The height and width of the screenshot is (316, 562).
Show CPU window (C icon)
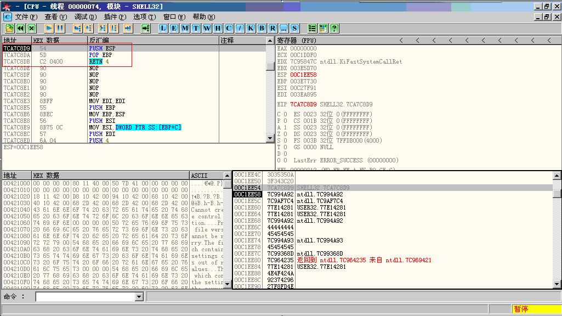pyautogui.click(x=229, y=29)
